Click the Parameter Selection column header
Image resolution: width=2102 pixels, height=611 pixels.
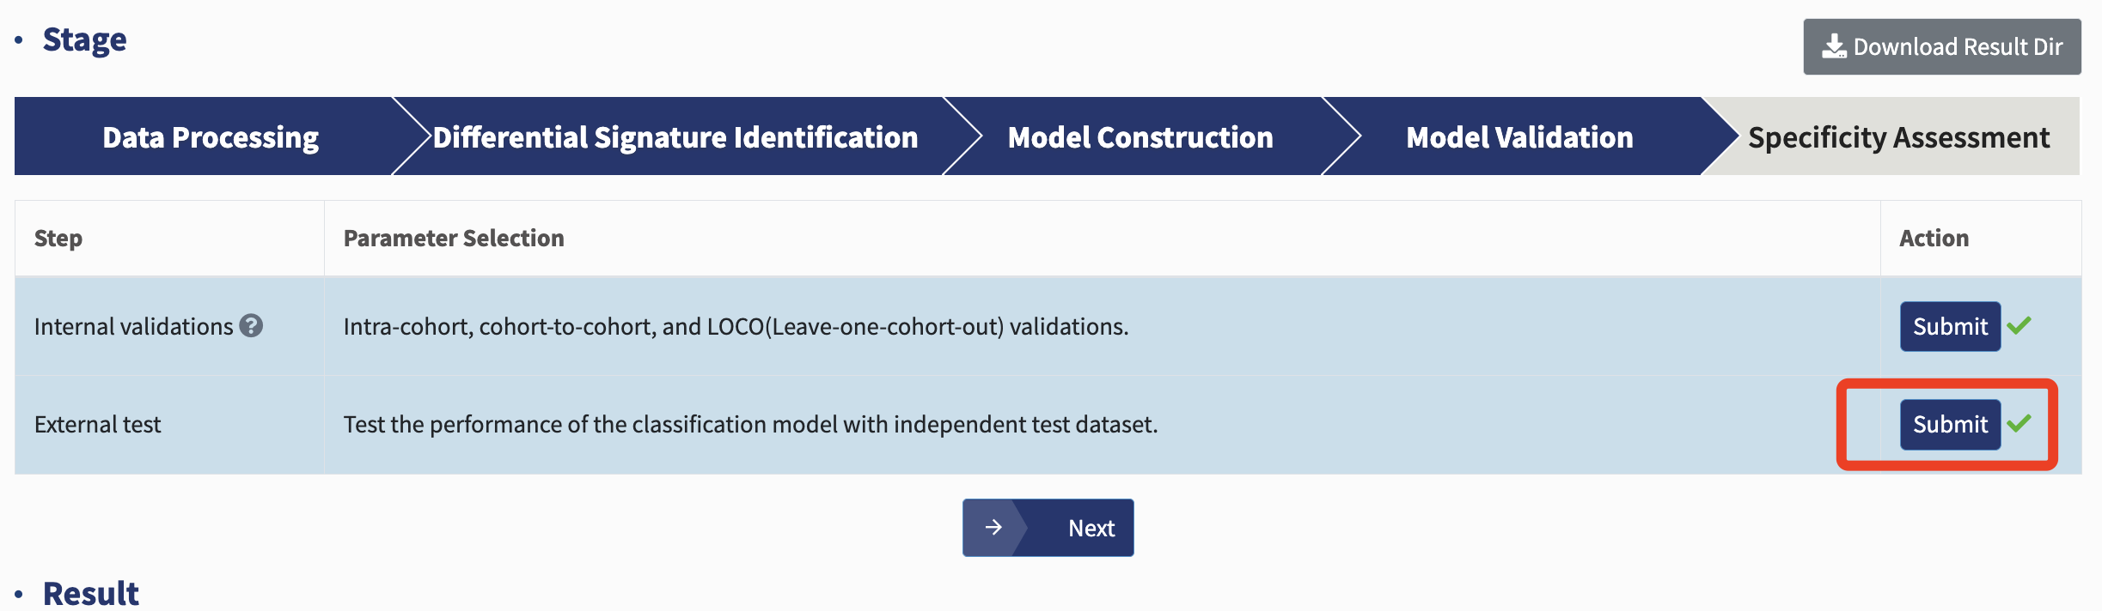pos(454,238)
